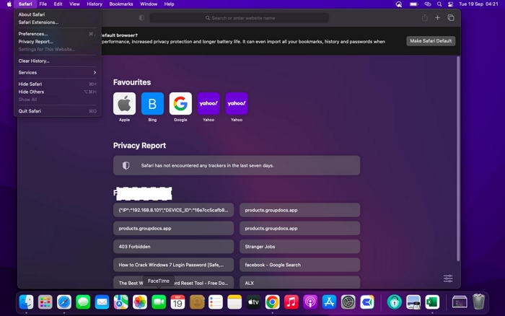Open How to Crack Windows 7 link

tap(173, 265)
